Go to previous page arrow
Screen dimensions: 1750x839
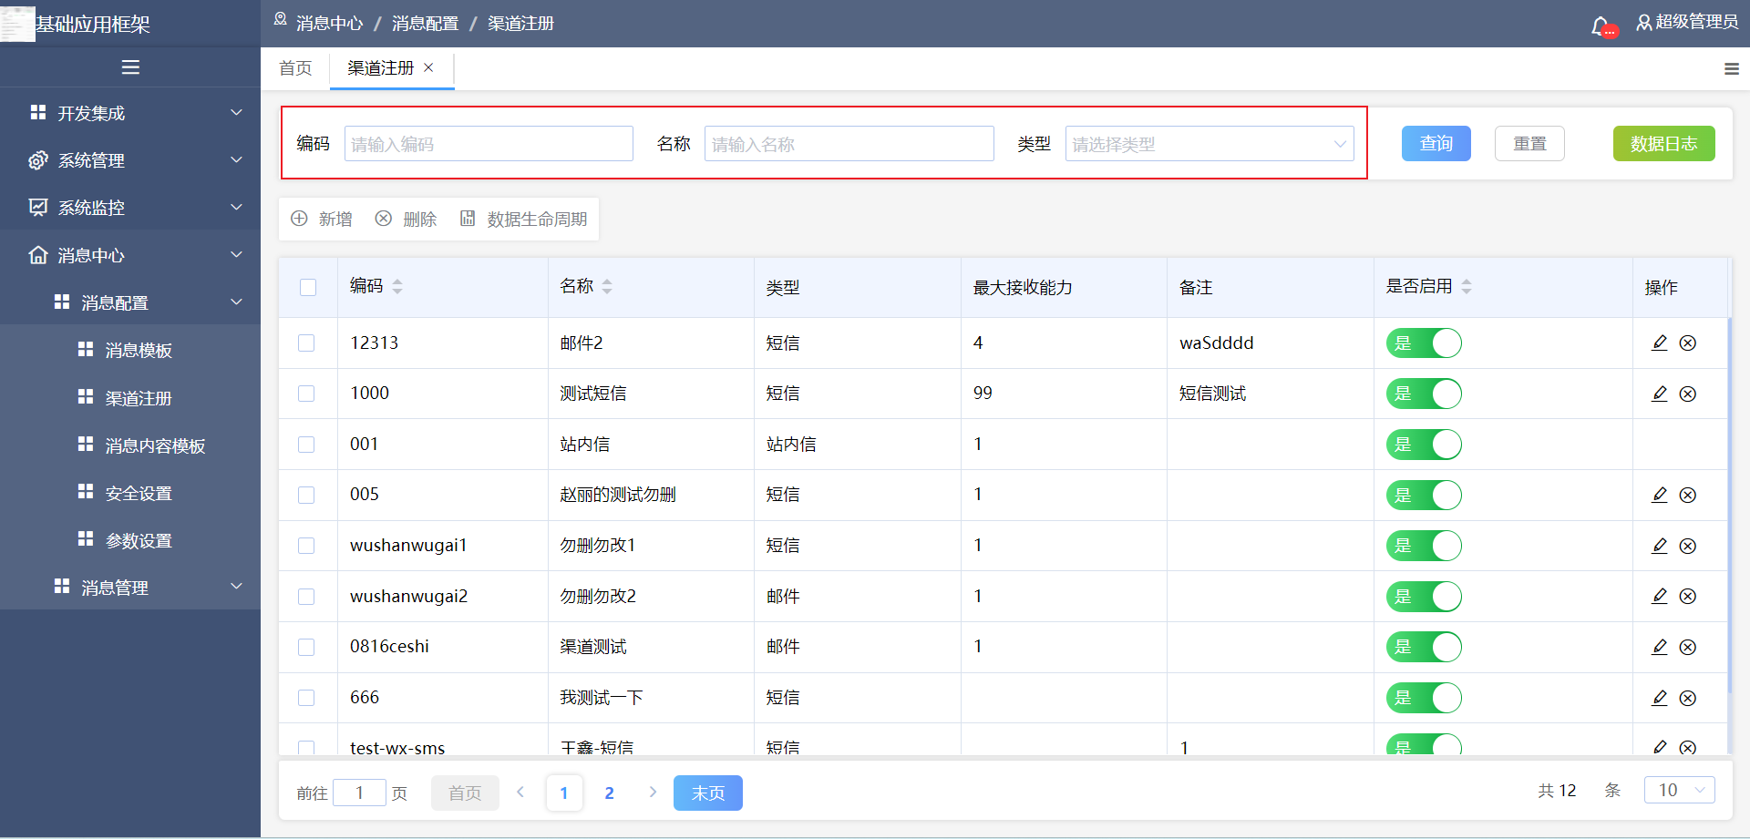520,792
